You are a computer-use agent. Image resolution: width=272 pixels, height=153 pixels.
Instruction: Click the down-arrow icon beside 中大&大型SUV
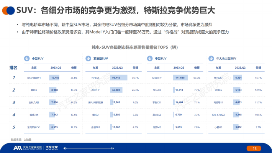pyautogui.click(x=211, y=58)
